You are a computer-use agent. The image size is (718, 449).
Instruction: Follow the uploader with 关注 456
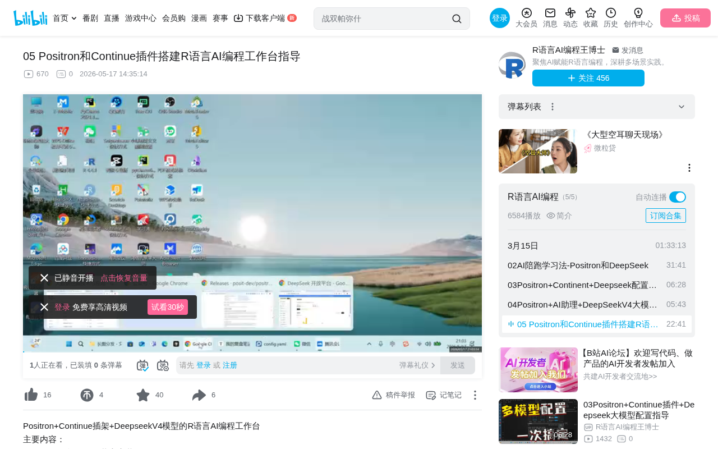click(588, 78)
